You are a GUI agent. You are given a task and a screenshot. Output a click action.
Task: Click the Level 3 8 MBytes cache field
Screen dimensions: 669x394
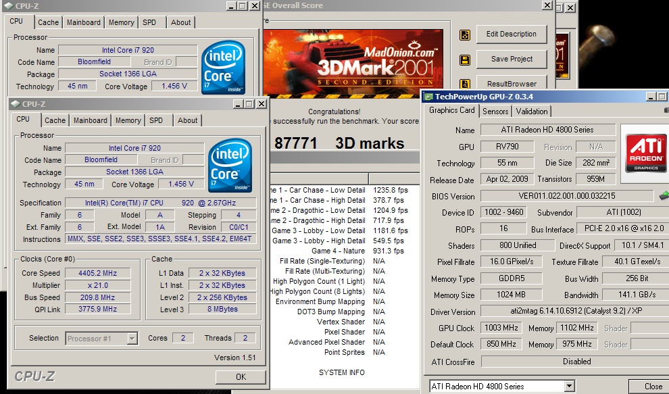(x=222, y=309)
